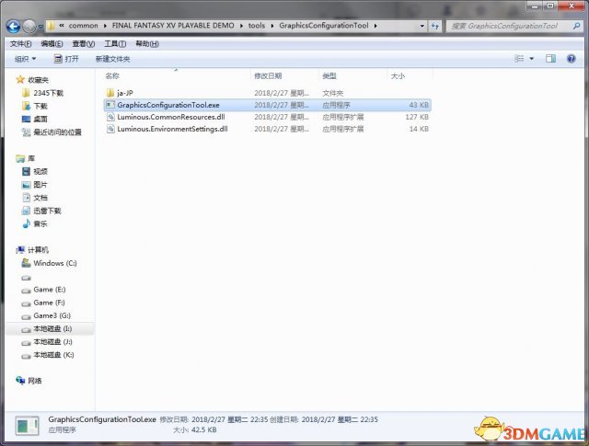589x446 pixels.
Task: Open the 文件(F) menu
Action: tap(20, 44)
